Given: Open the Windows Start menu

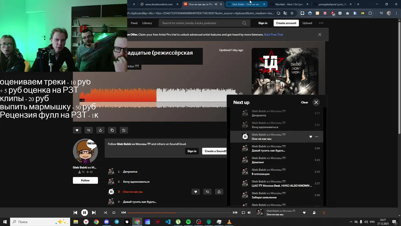Looking at the screenshot, I should [5, 222].
